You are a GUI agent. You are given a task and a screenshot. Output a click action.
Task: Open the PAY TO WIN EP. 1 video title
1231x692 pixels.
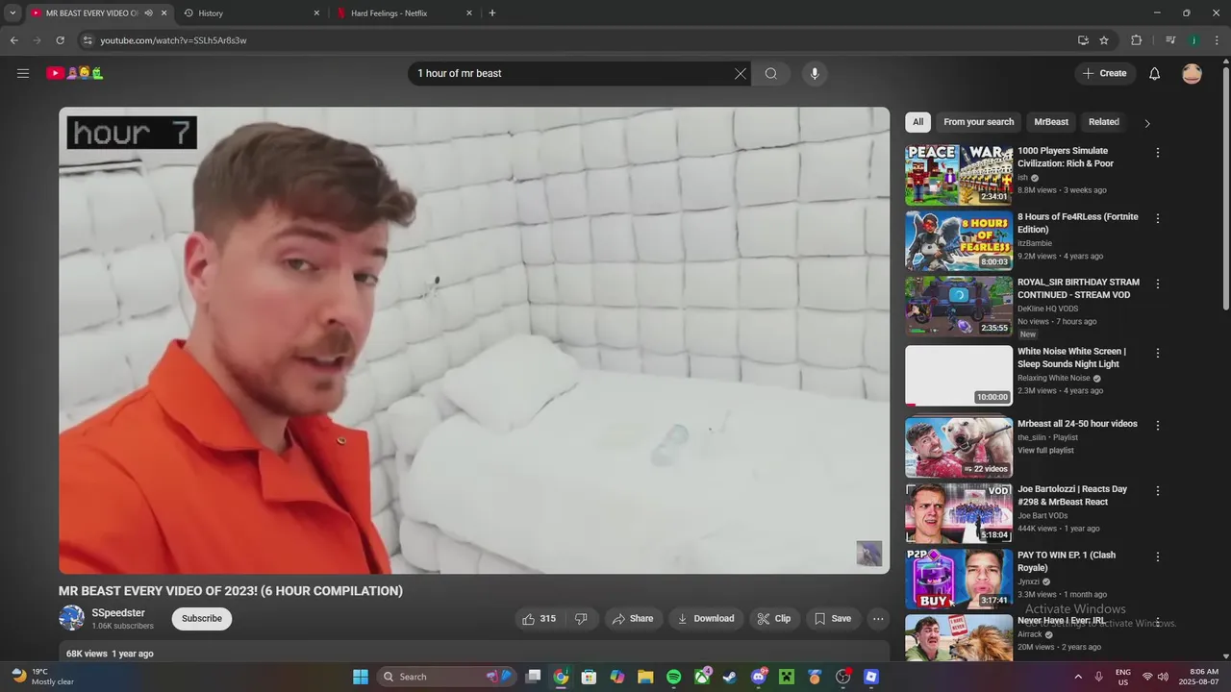(x=1067, y=561)
